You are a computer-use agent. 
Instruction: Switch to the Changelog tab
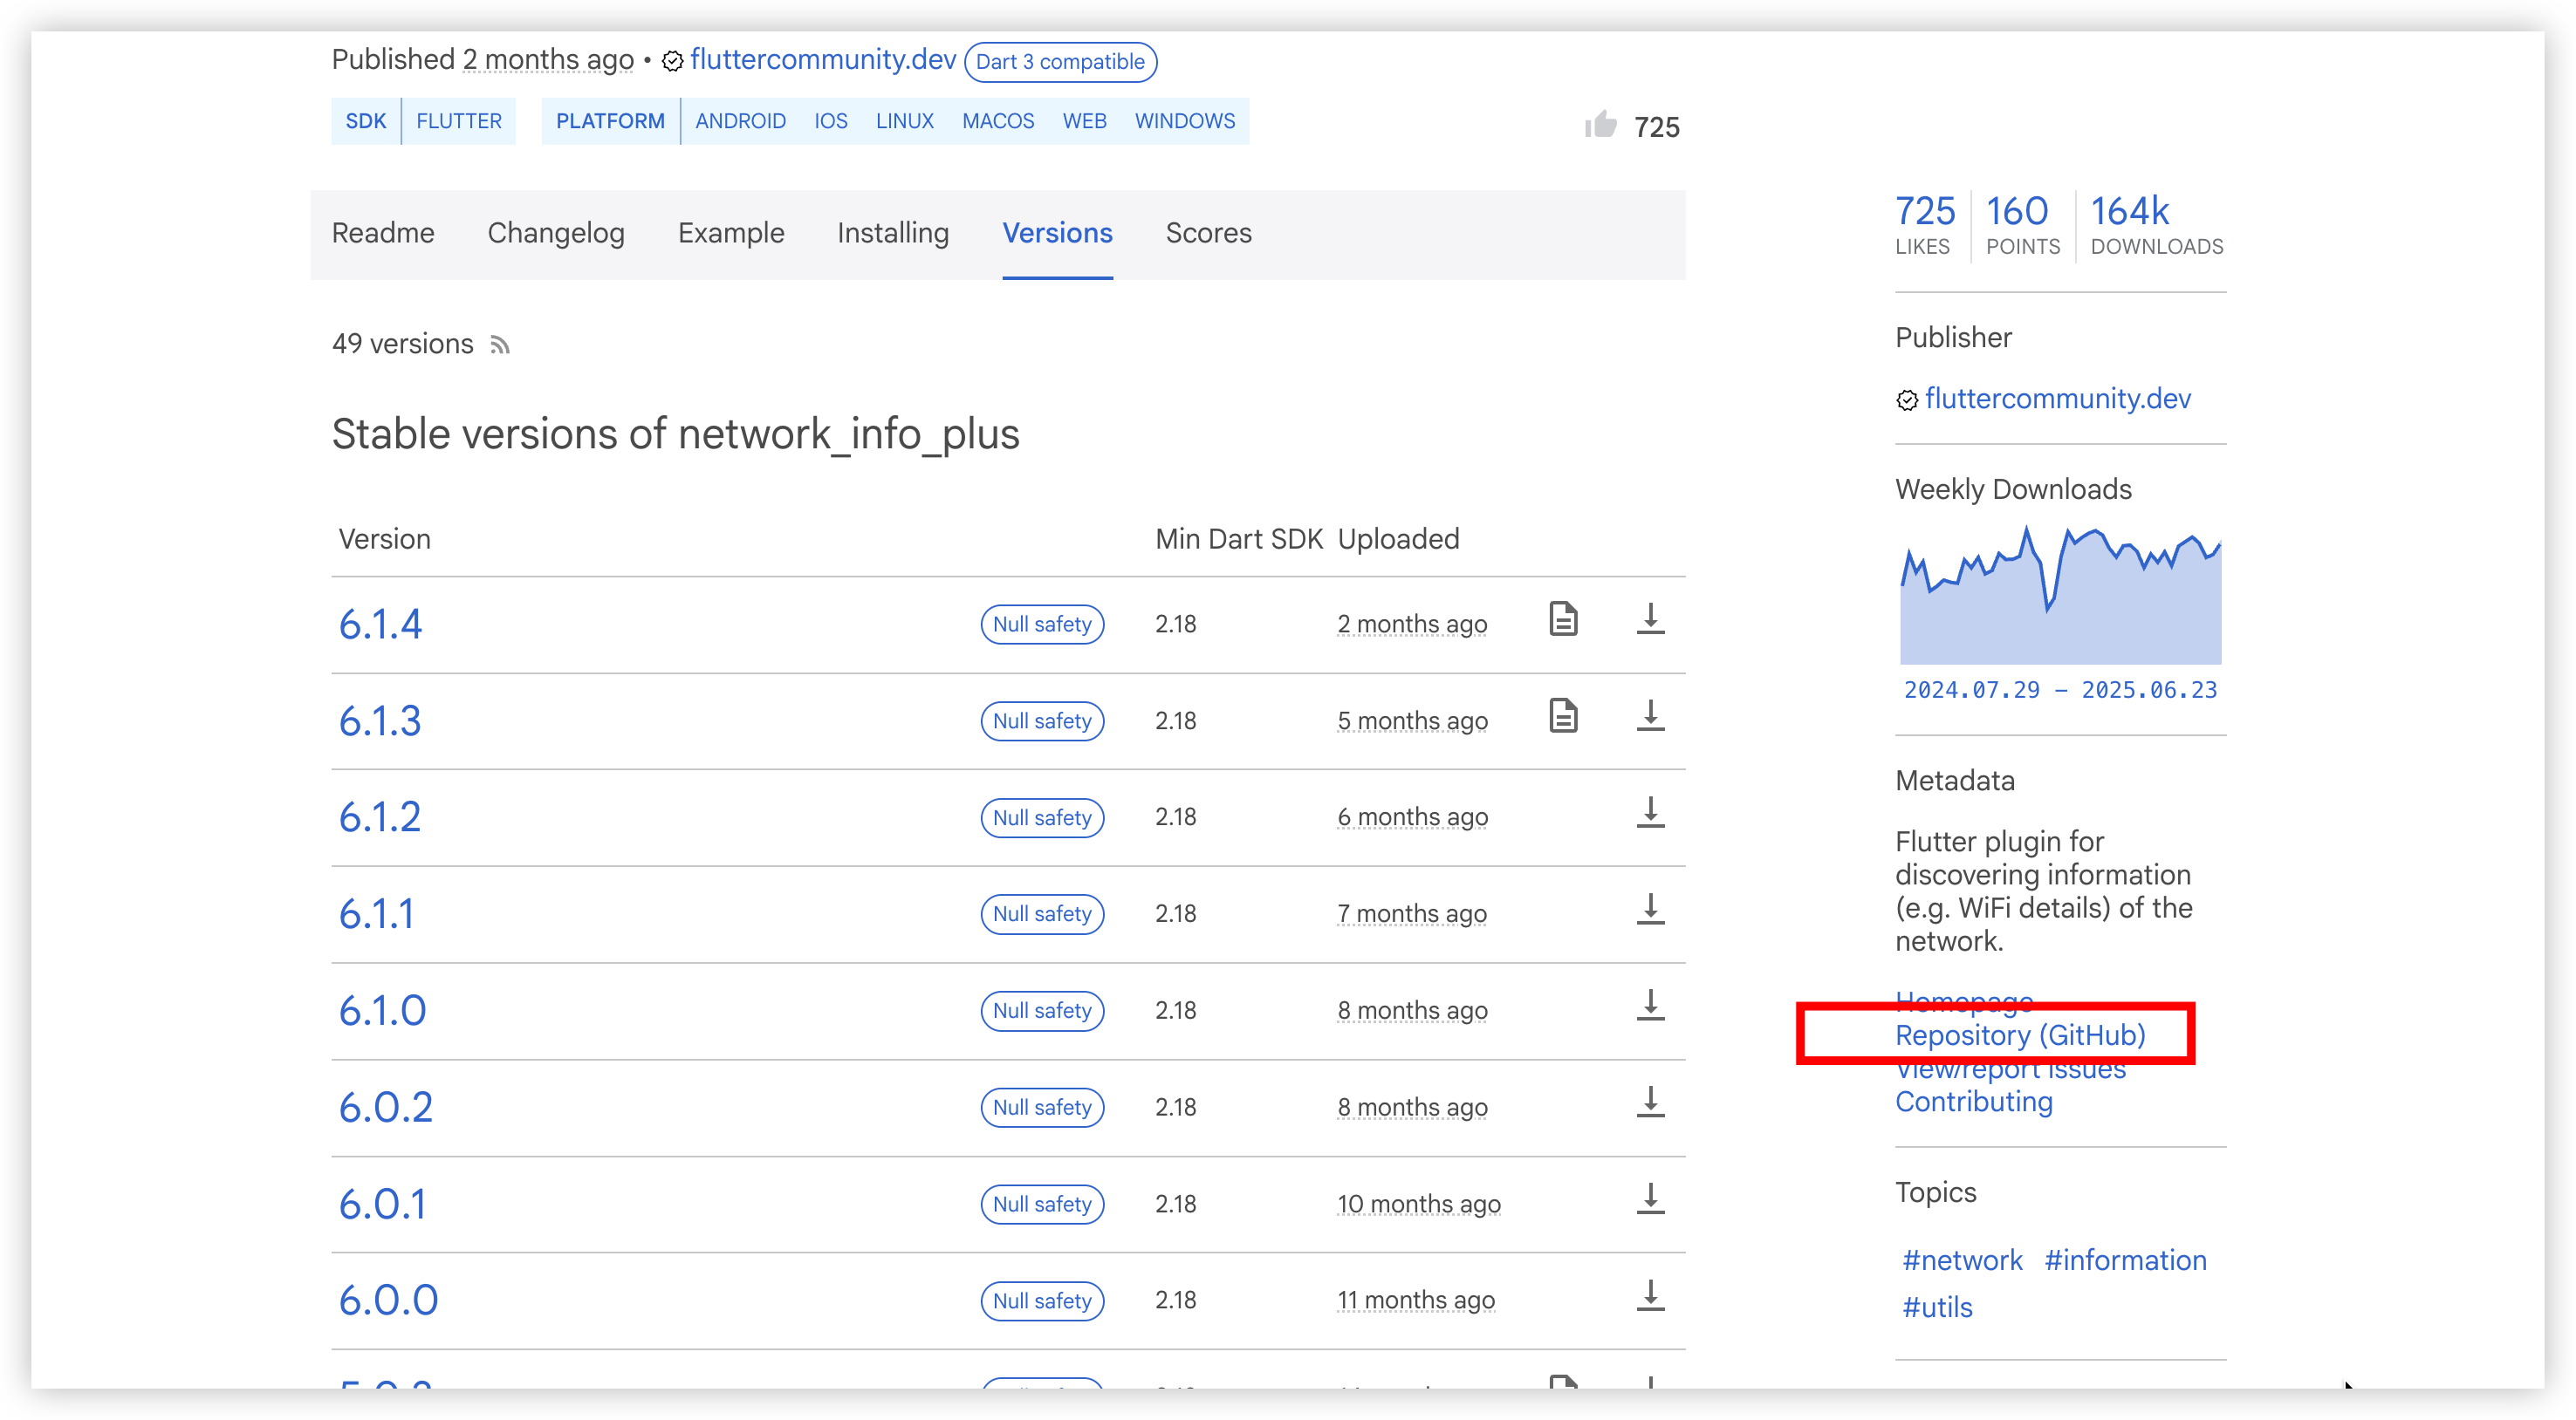tap(556, 234)
